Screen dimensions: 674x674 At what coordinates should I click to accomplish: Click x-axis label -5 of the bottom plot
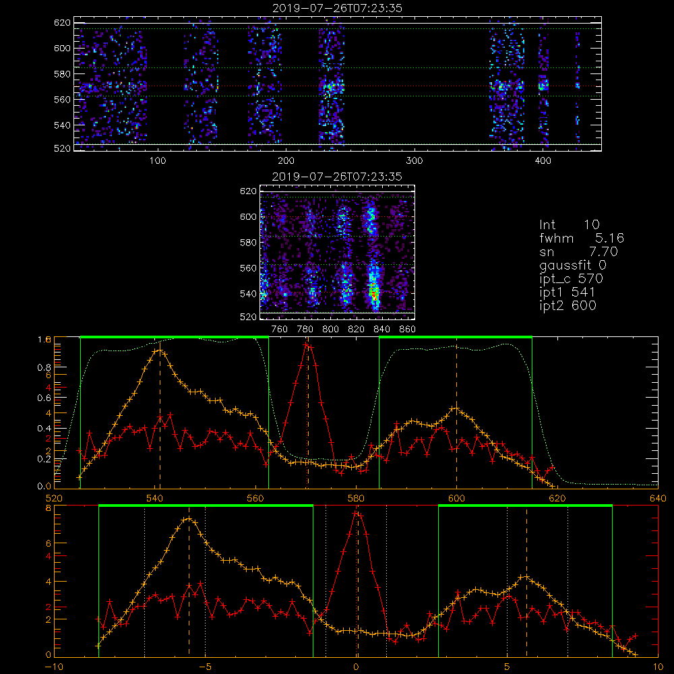tap(206, 667)
